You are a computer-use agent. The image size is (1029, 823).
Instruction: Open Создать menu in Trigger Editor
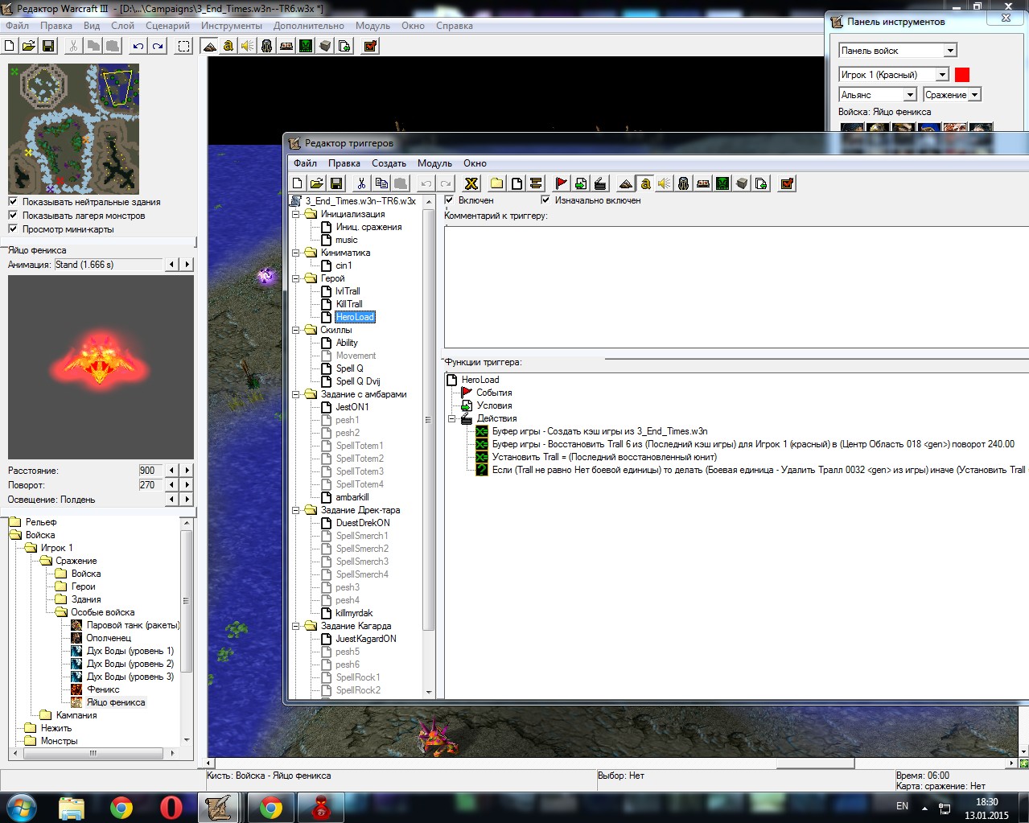tap(389, 163)
